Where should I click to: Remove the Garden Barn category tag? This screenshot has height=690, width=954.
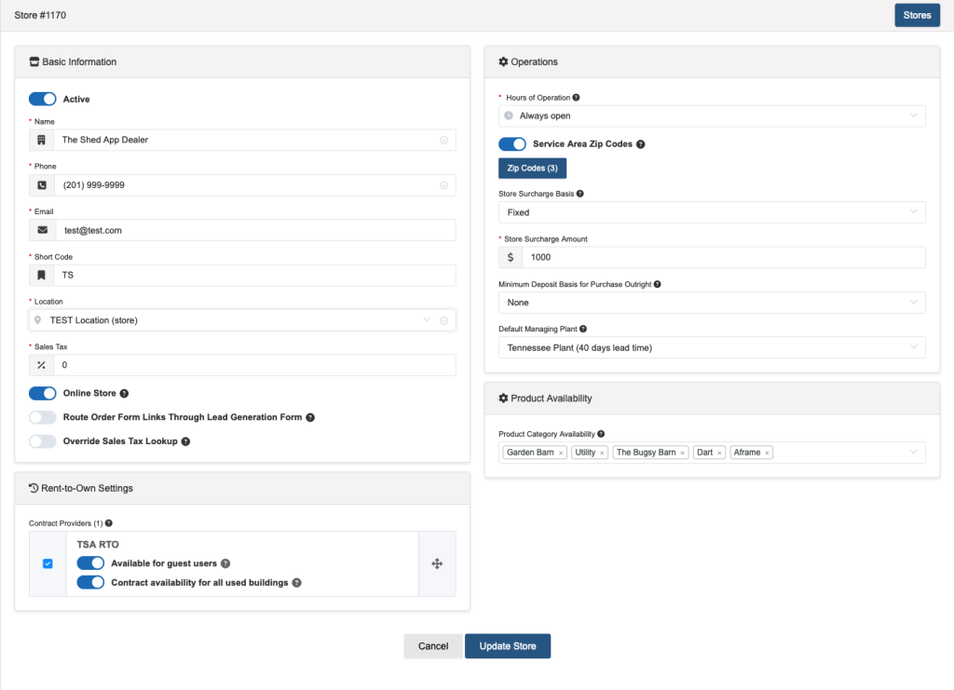[x=561, y=453]
